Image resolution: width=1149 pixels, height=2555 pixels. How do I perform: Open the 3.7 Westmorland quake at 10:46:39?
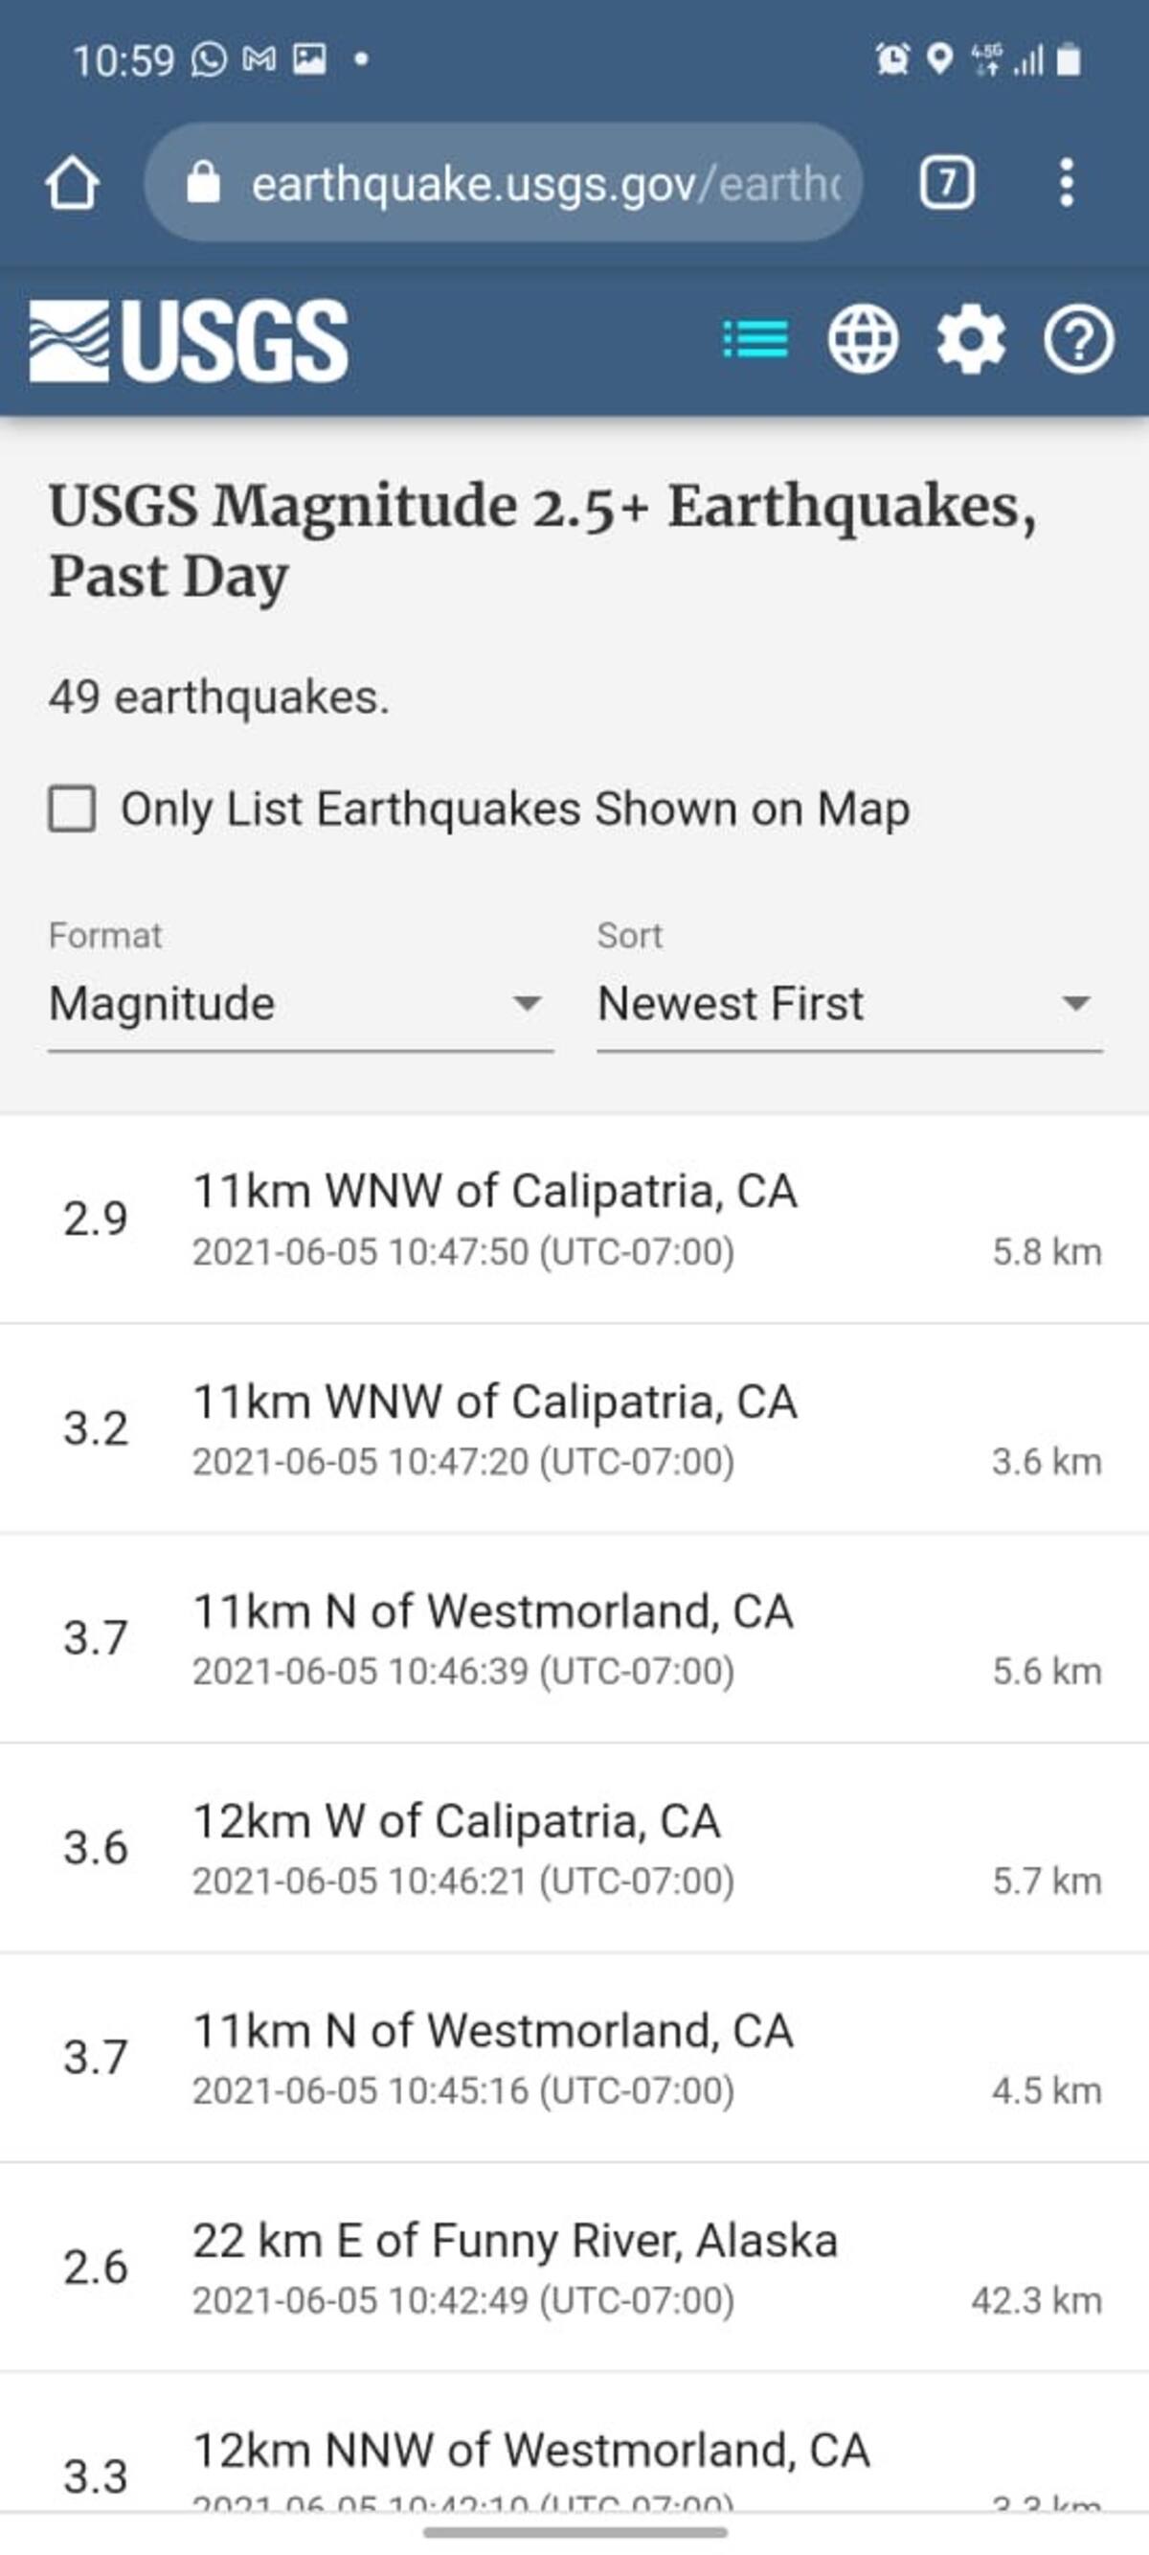[x=574, y=1638]
